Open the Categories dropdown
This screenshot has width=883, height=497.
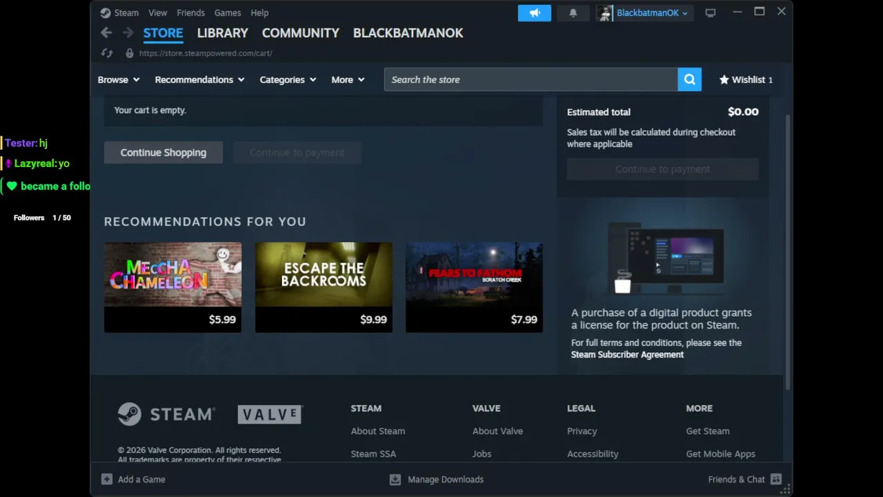[288, 79]
